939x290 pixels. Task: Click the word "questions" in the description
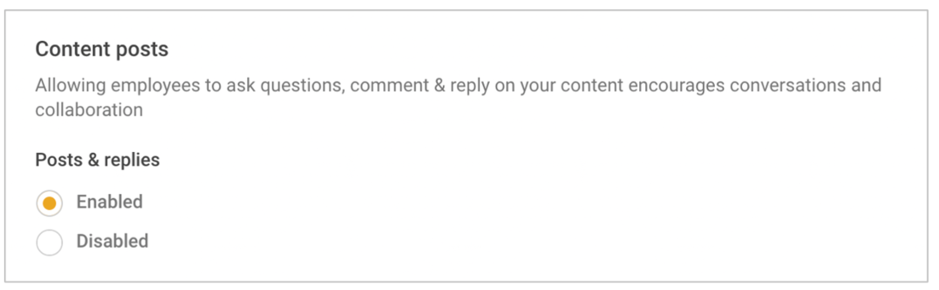click(x=302, y=85)
